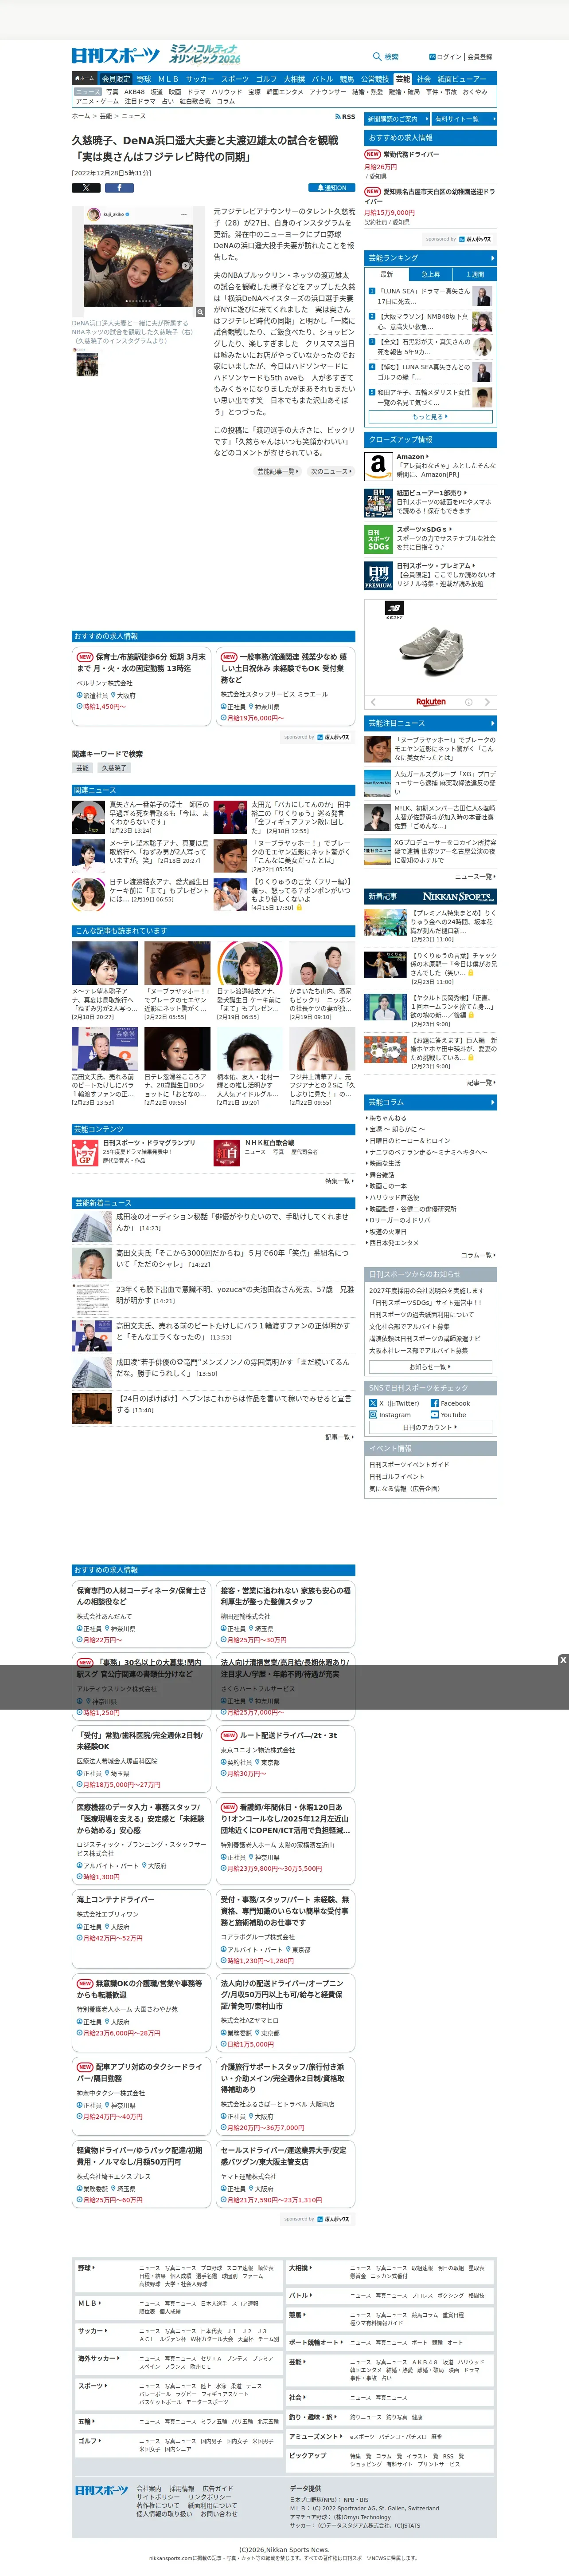The width and height of the screenshot is (569, 2576).
Task: Expand the 芸能コラム header arrow
Action: tap(492, 1102)
